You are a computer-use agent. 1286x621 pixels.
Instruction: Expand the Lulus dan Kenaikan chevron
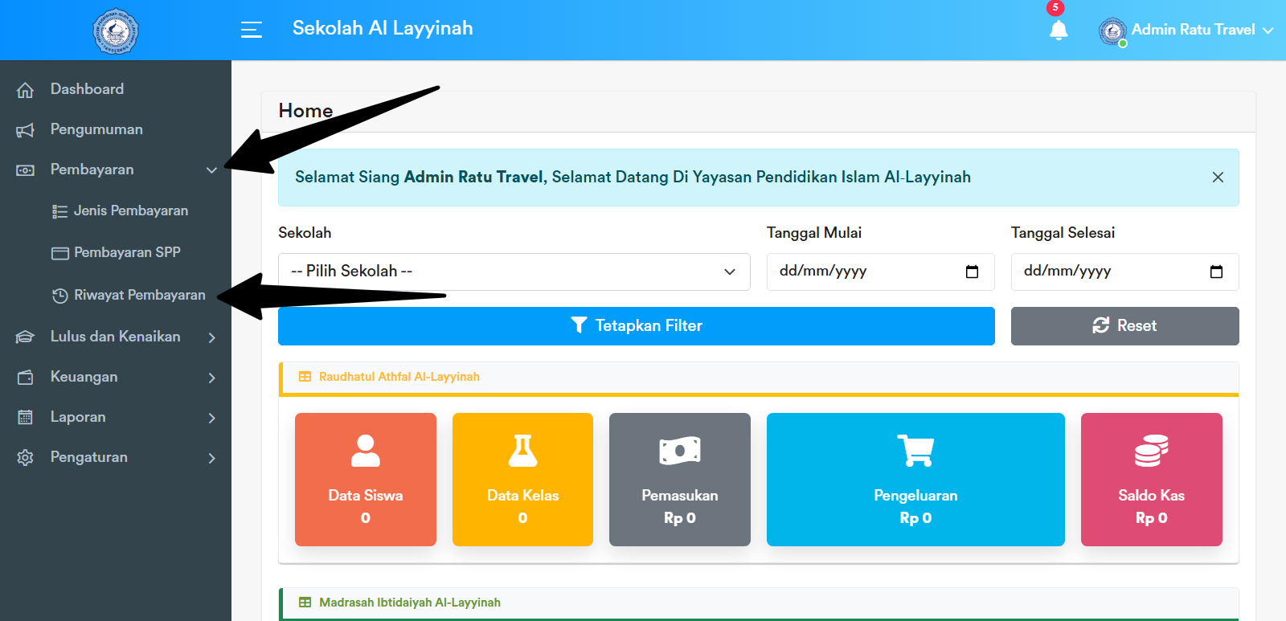pos(212,337)
